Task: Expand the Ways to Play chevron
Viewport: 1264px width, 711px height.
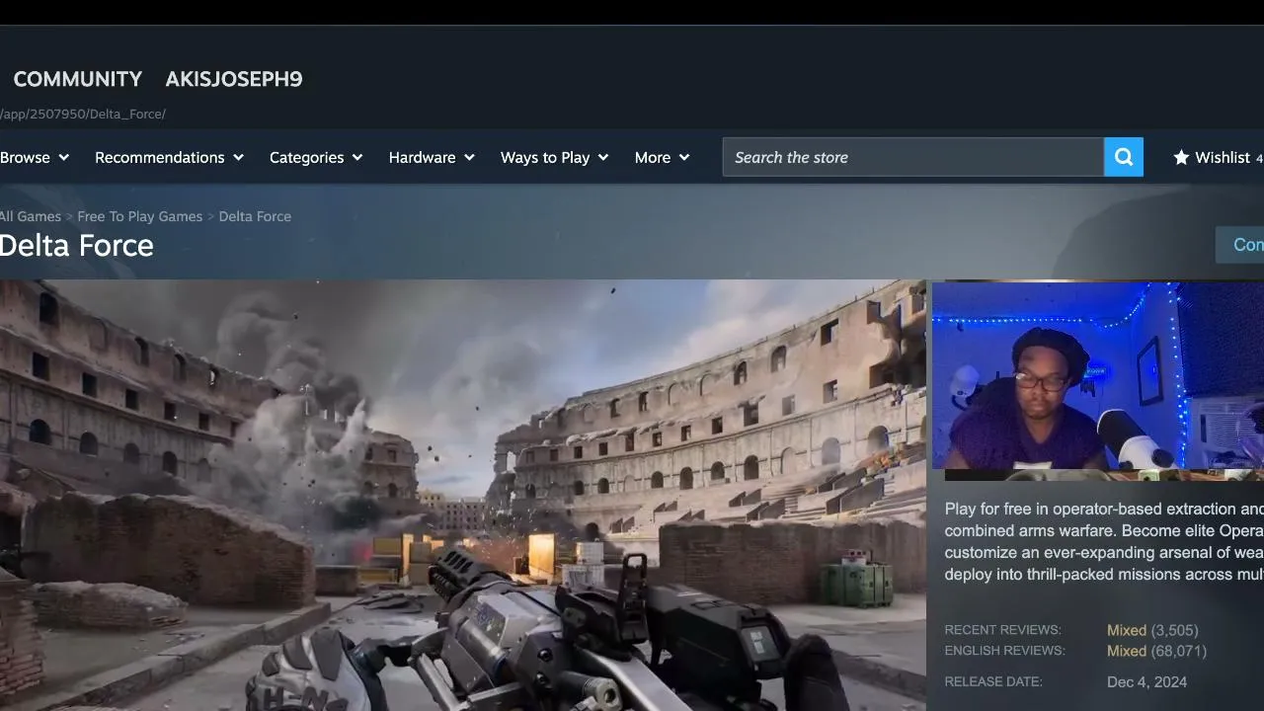Action: pos(603,158)
